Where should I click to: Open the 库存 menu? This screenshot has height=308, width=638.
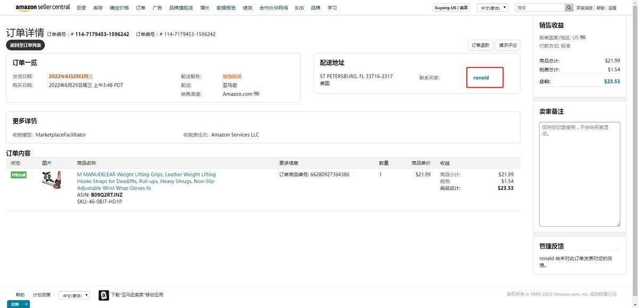pos(98,8)
